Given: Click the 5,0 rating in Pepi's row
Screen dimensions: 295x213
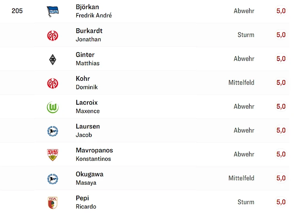Looking at the screenshot, I should (281, 202).
